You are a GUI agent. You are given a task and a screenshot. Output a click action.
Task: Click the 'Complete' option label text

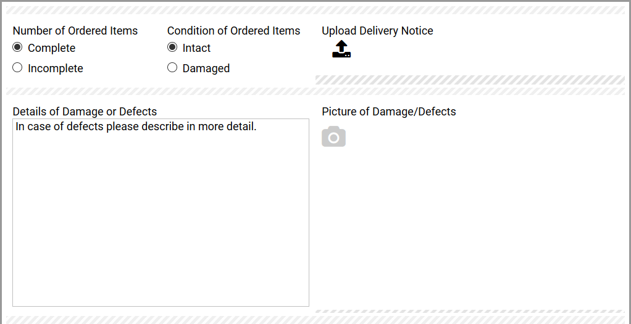(x=51, y=48)
